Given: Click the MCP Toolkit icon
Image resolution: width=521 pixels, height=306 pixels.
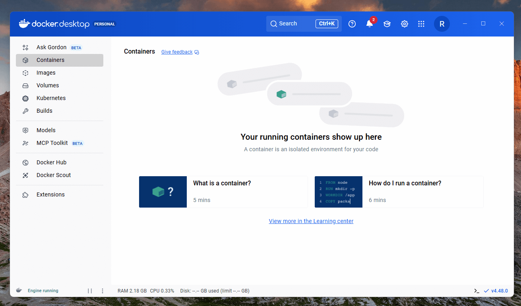Looking at the screenshot, I should [x=25, y=143].
